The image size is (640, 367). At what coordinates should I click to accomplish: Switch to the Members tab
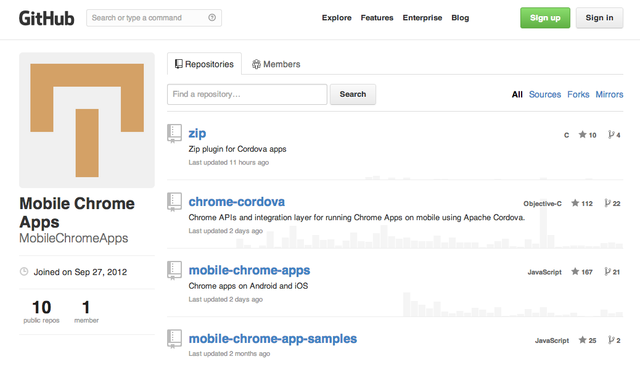coord(276,64)
